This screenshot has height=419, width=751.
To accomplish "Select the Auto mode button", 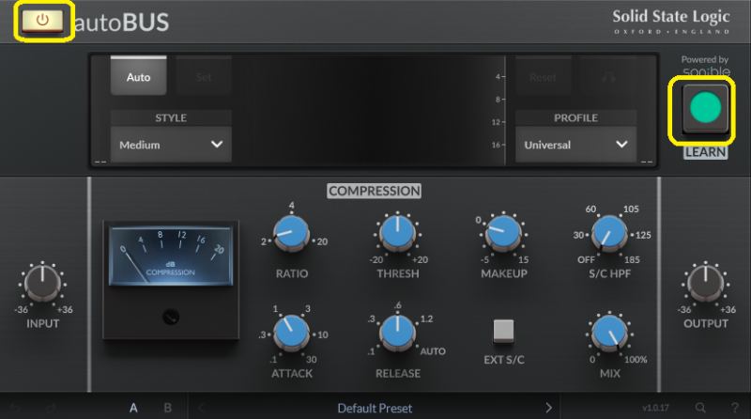I will pos(138,77).
